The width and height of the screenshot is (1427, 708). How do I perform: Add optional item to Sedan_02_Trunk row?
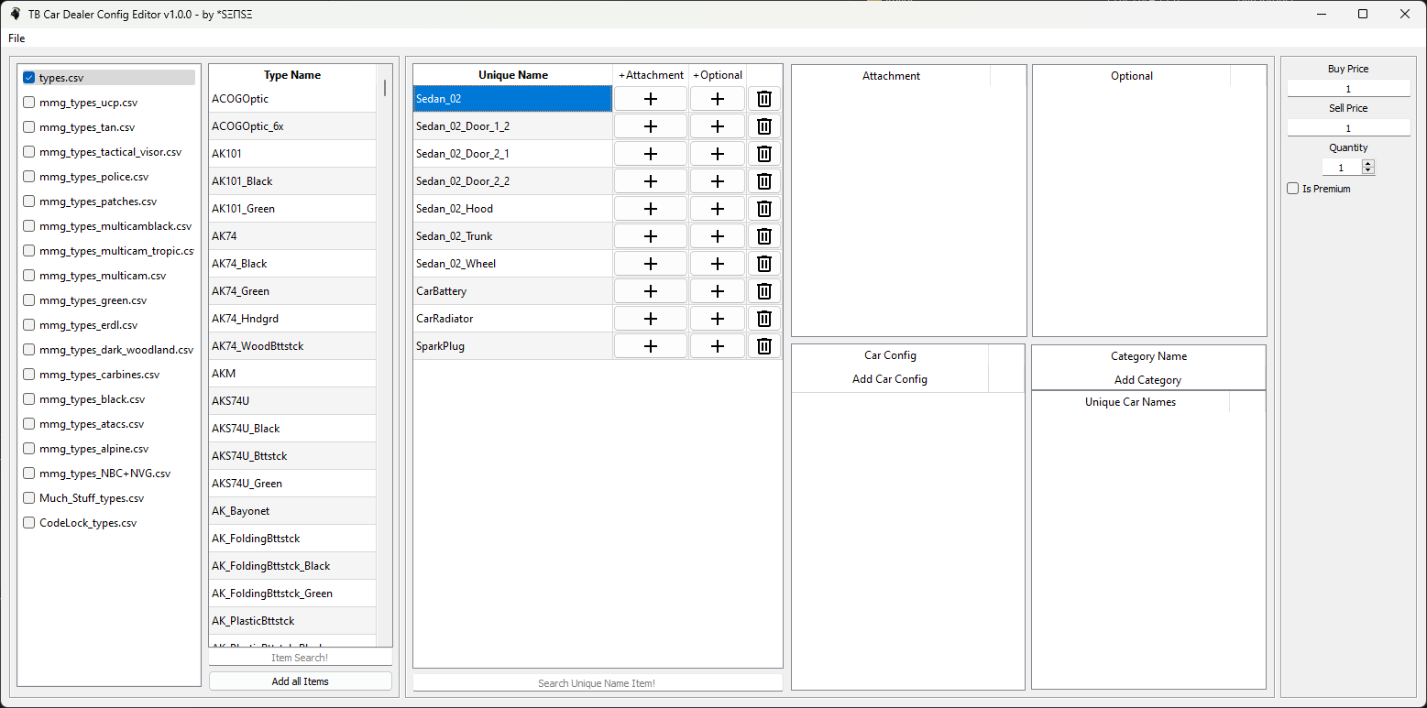pyautogui.click(x=718, y=236)
